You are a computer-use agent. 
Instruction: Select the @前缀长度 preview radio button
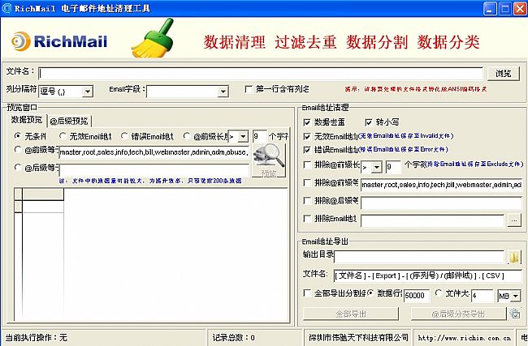click(187, 135)
